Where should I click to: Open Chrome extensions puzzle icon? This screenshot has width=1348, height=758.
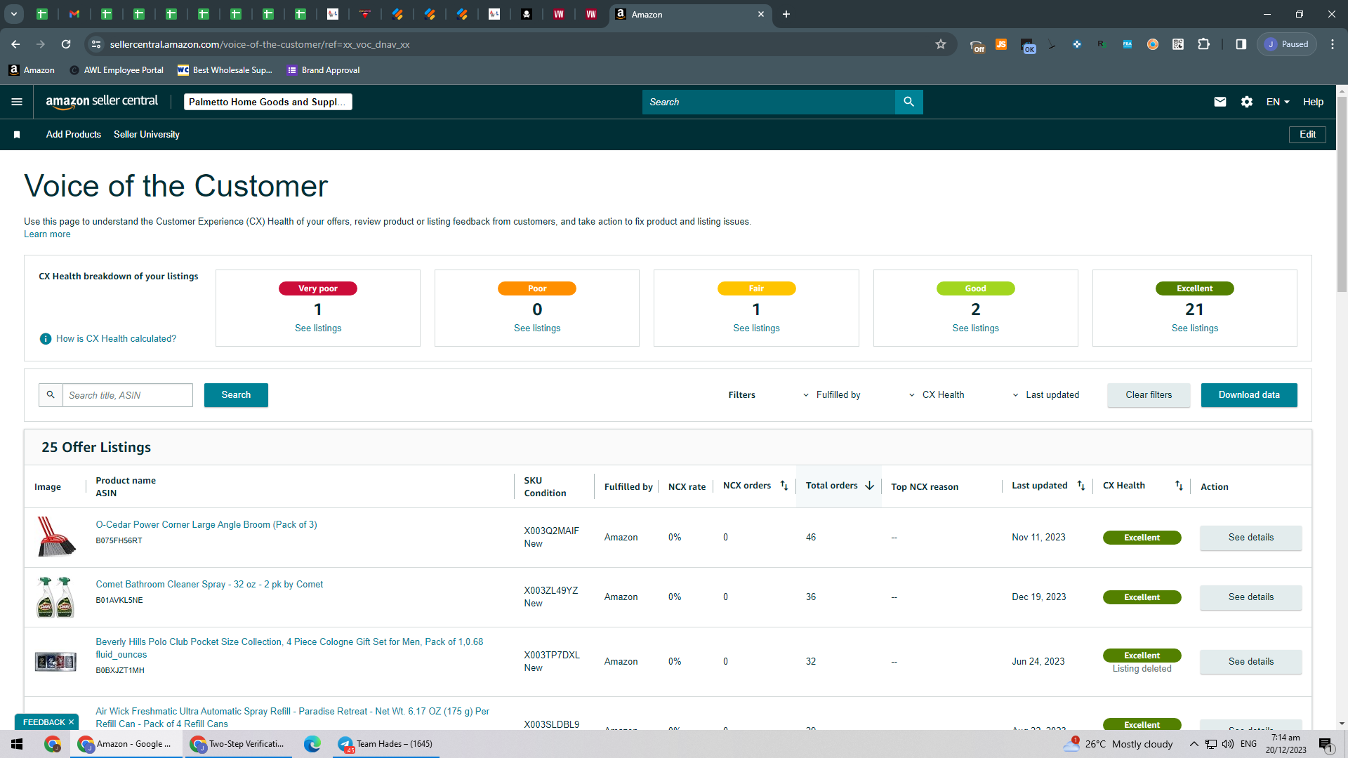coord(1203,44)
